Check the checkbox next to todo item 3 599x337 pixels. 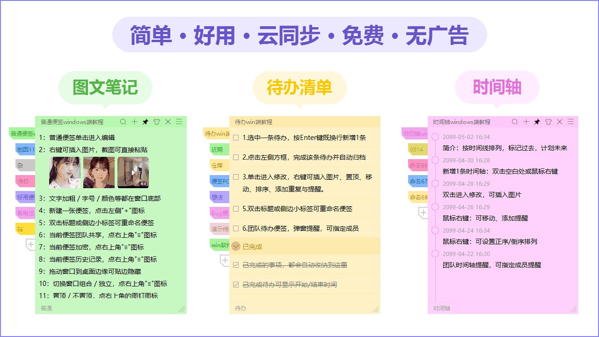click(237, 175)
